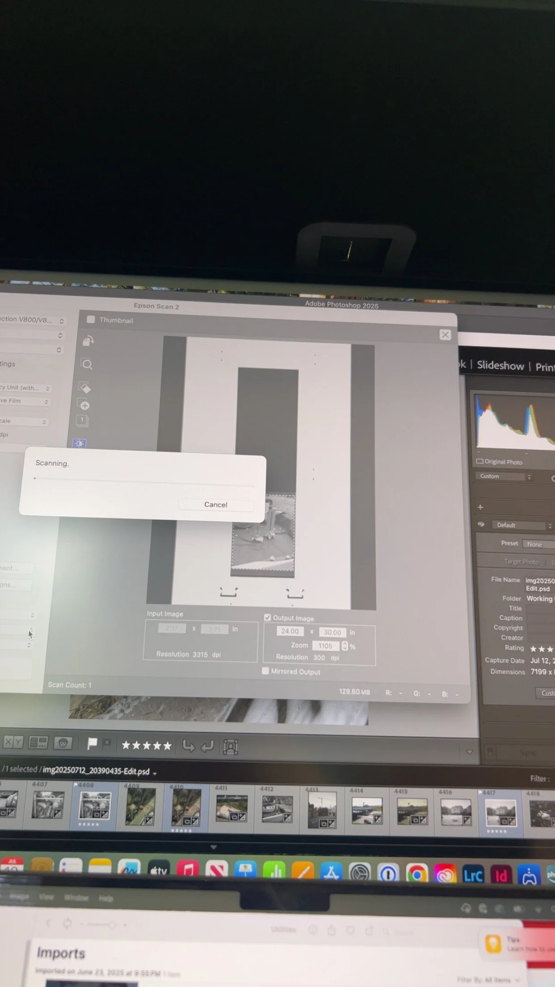Open Google Chrome from the Dock
Screen dimensions: 555x987
coord(417,874)
